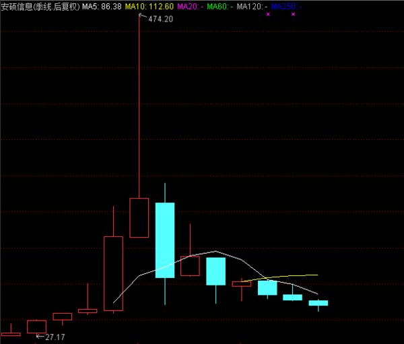This screenshot has width=404, height=344.
Task: Click the 安硕信息(季线.后复权) chart title
Action: 40,7
